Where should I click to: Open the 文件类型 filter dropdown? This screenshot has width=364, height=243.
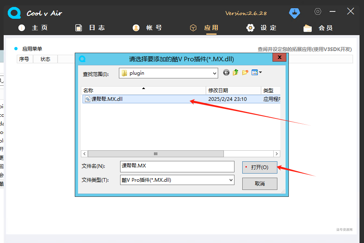[231, 180]
